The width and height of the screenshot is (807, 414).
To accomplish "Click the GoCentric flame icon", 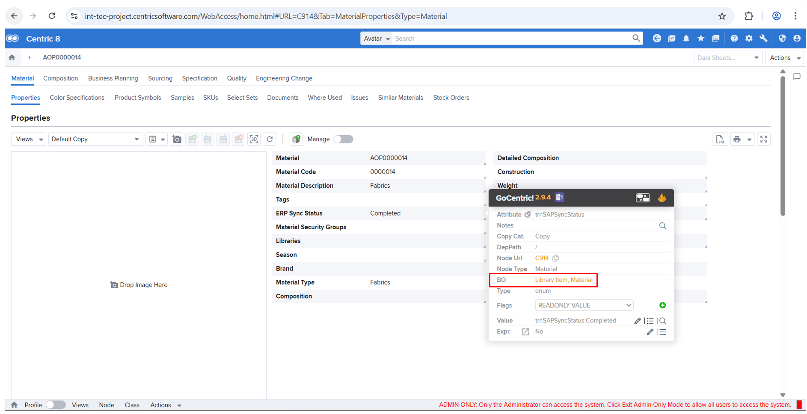I will pos(662,198).
